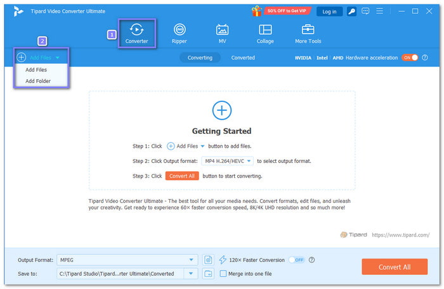444x289 pixels.
Task: Click the register key icon
Action: pos(352,11)
